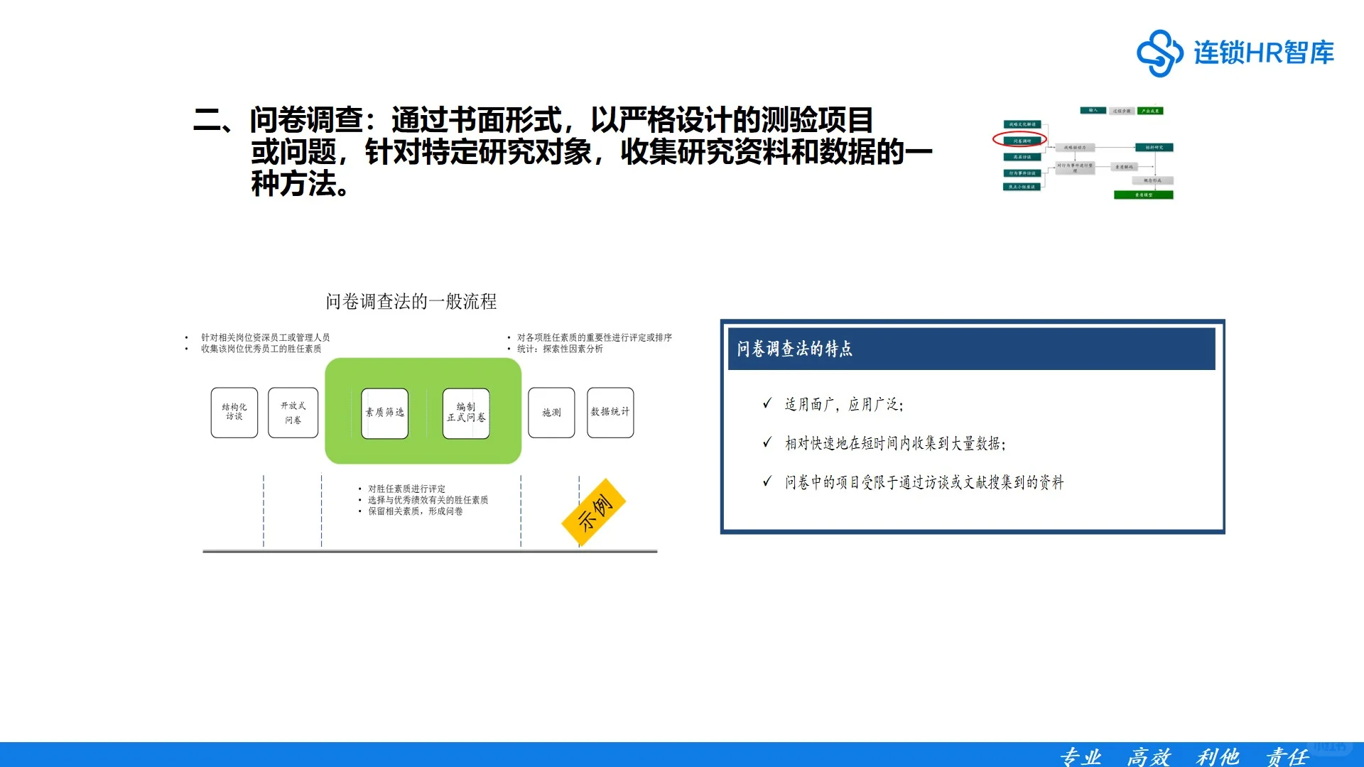
Task: Click the 连锁HR智库 brand name text
Action: pyautogui.click(x=1264, y=53)
